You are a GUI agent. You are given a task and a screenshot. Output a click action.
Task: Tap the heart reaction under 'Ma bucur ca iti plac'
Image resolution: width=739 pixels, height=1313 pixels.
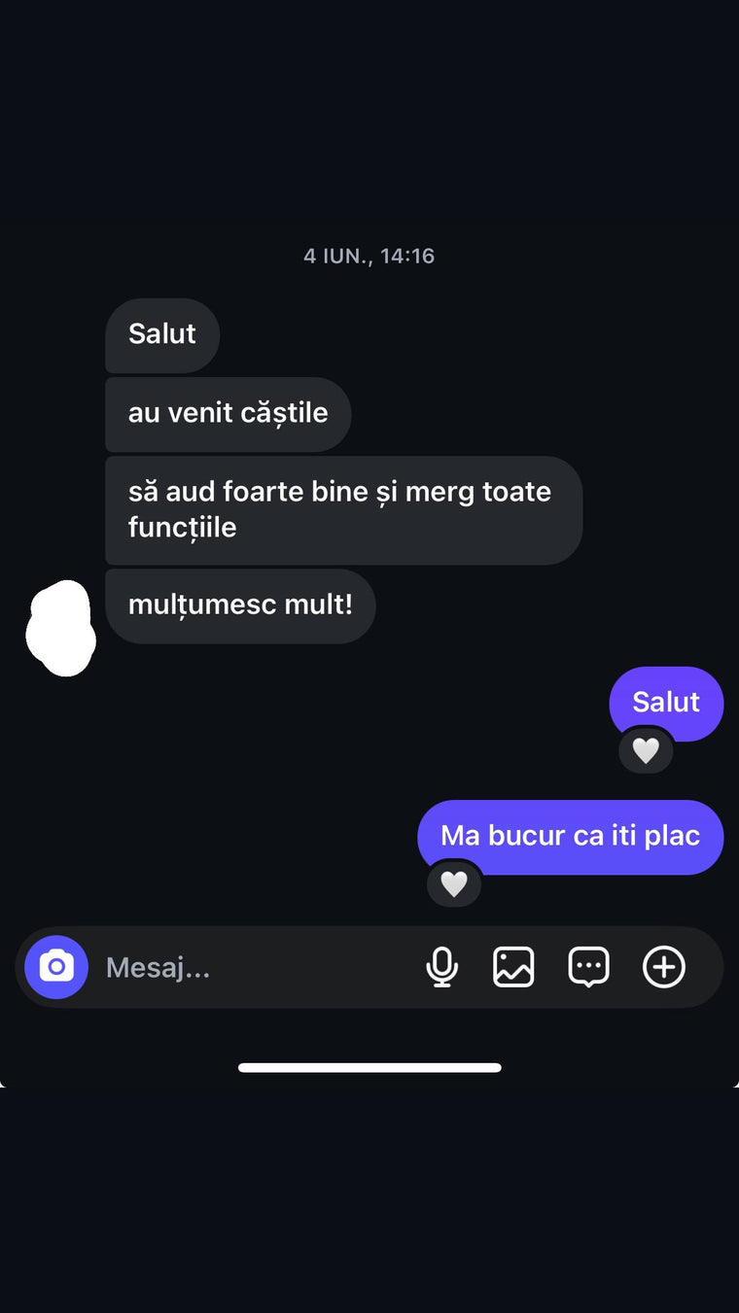click(x=454, y=883)
